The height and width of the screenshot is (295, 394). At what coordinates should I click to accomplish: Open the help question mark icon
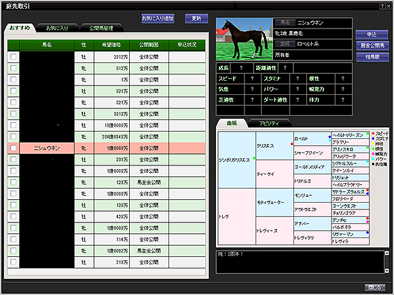point(382,6)
